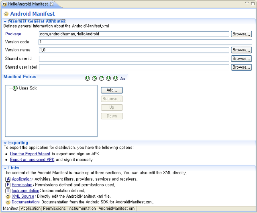Switch to the AndroidManifest.xml bottom tab
The image size is (257, 213).
(x=117, y=209)
